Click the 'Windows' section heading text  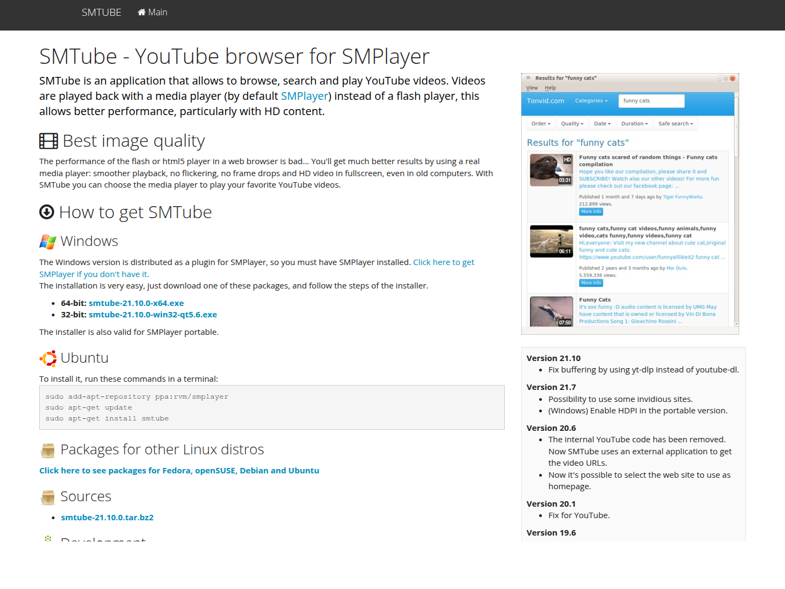pos(89,241)
